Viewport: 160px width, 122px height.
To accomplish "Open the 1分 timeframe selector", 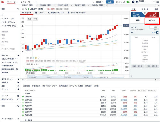I will coord(29,19).
